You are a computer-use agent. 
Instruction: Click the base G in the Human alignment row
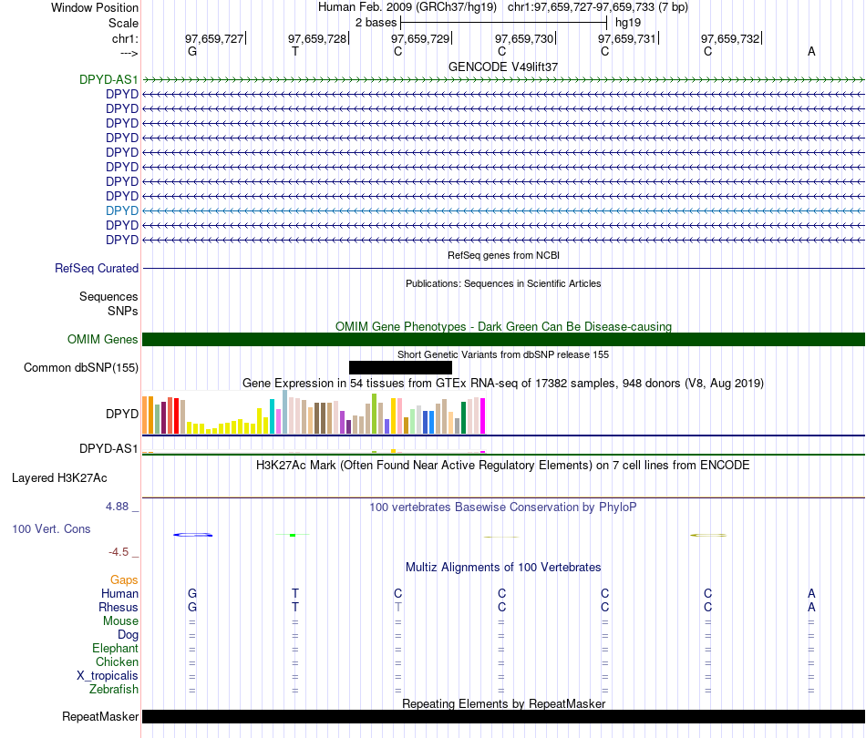[x=192, y=593]
